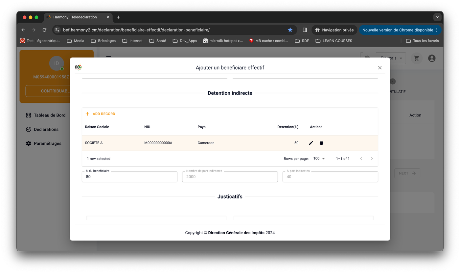Go to previous page of records table

click(361, 158)
